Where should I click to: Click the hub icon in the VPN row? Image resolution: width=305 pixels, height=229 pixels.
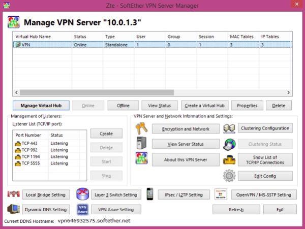[x=18, y=45]
